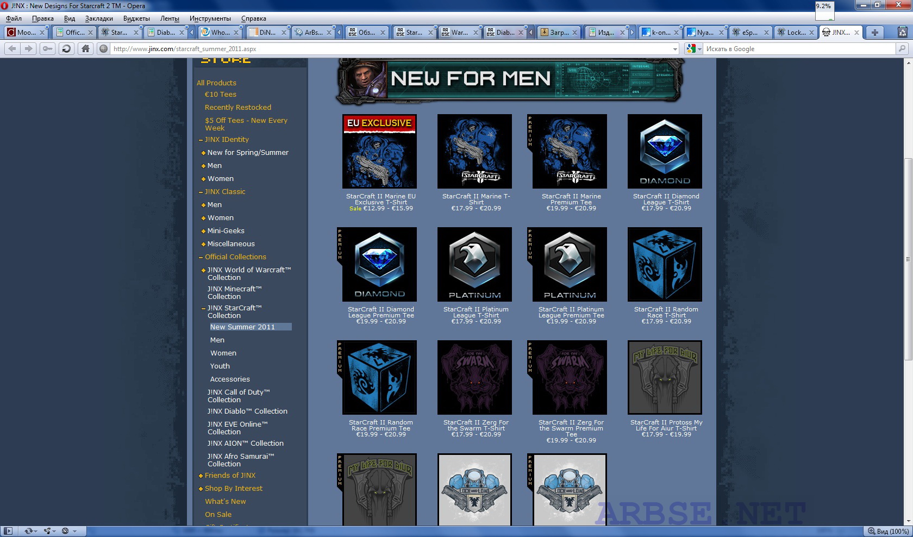
Task: Switch to the Загр... downloads tab
Action: coord(559,33)
